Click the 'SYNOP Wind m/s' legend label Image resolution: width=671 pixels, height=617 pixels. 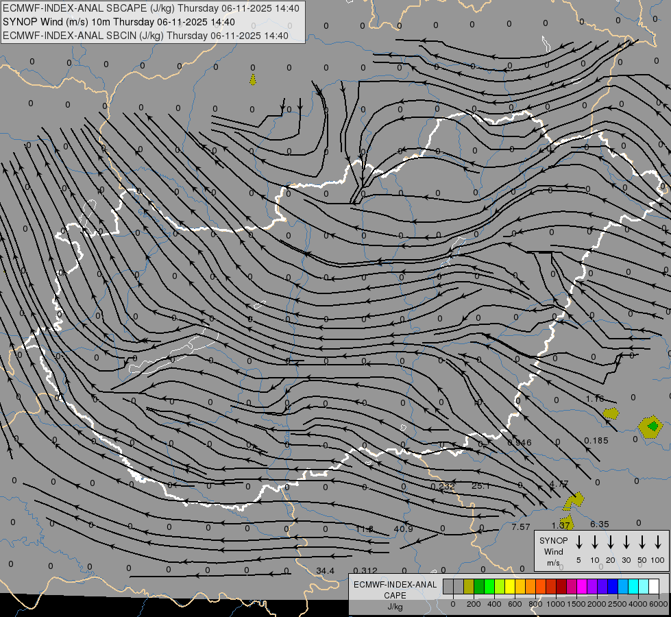pyautogui.click(x=553, y=551)
